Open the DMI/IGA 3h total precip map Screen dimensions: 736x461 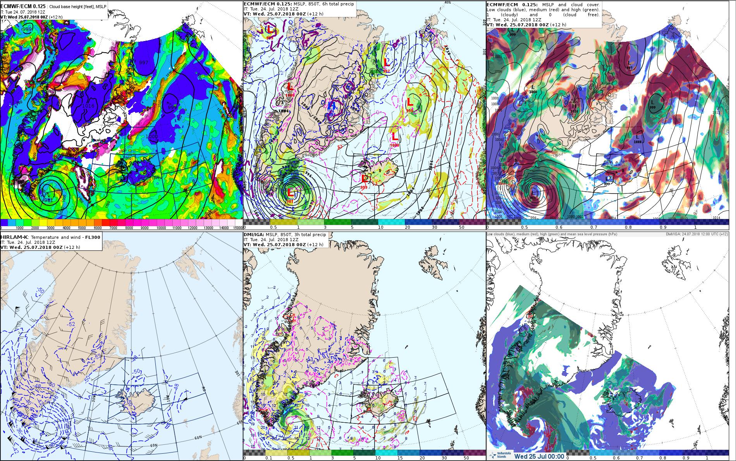(364, 346)
